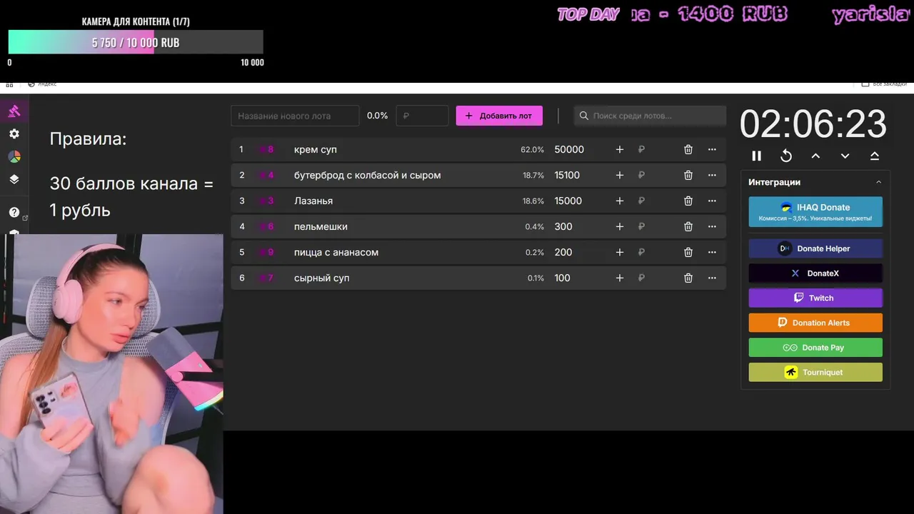Focus the new lot ruble amount field
The image size is (914, 514).
click(422, 116)
